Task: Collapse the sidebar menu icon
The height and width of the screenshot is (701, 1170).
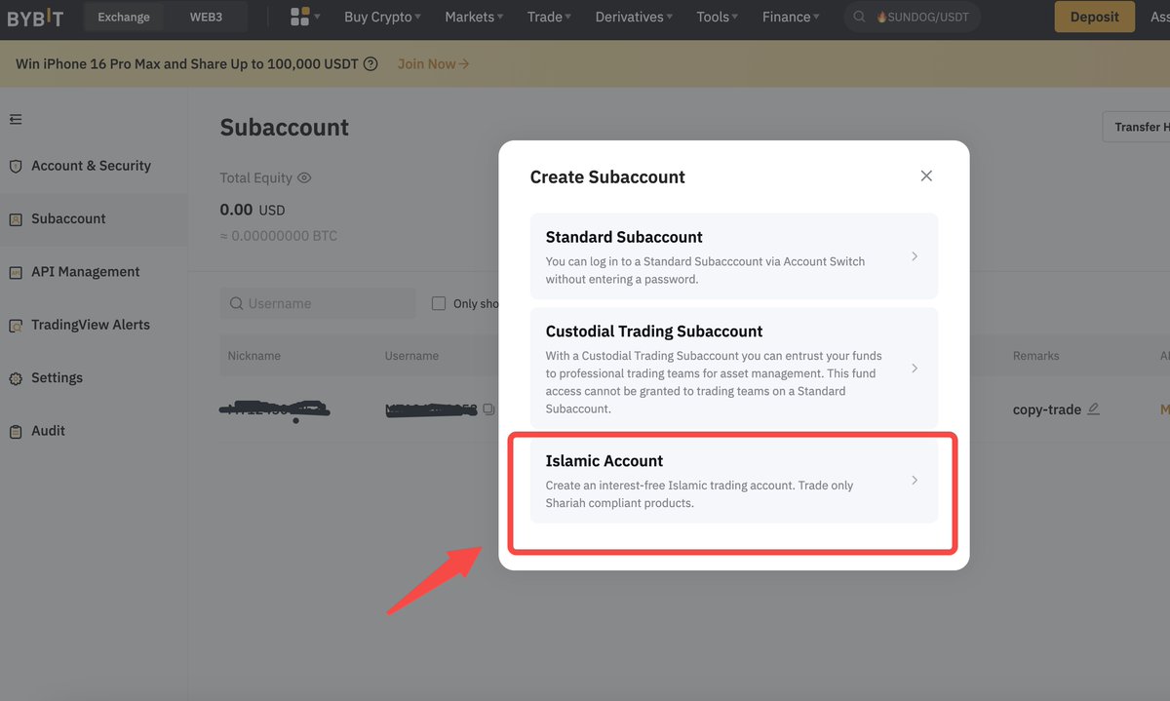Action: 16,119
